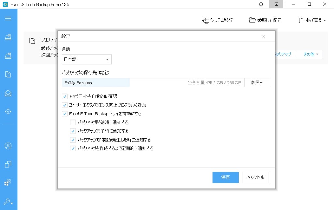Image resolution: width=334 pixels, height=210 pixels.
Task: Enable バックアップ開始時に通知する checkbox
Action: coord(73,123)
